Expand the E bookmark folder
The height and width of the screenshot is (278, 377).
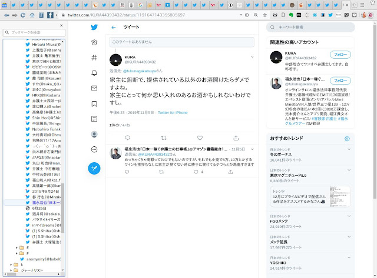pyautogui.click(x=16, y=248)
